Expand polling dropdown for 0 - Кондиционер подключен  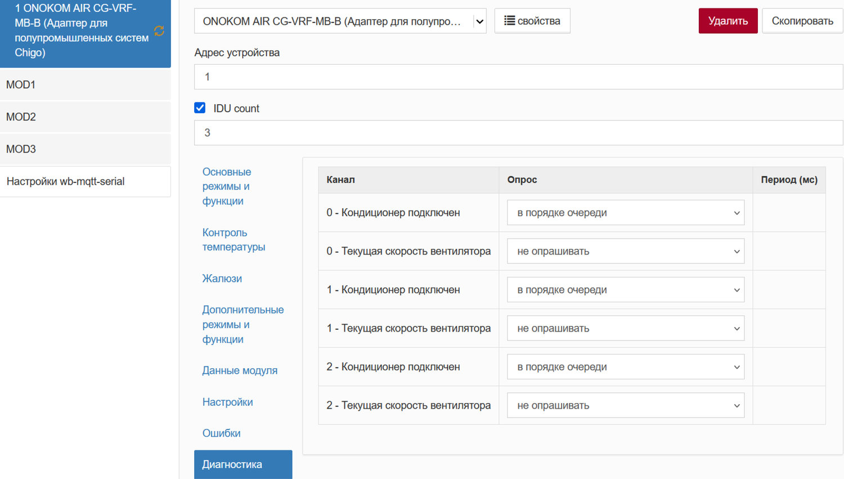point(625,213)
